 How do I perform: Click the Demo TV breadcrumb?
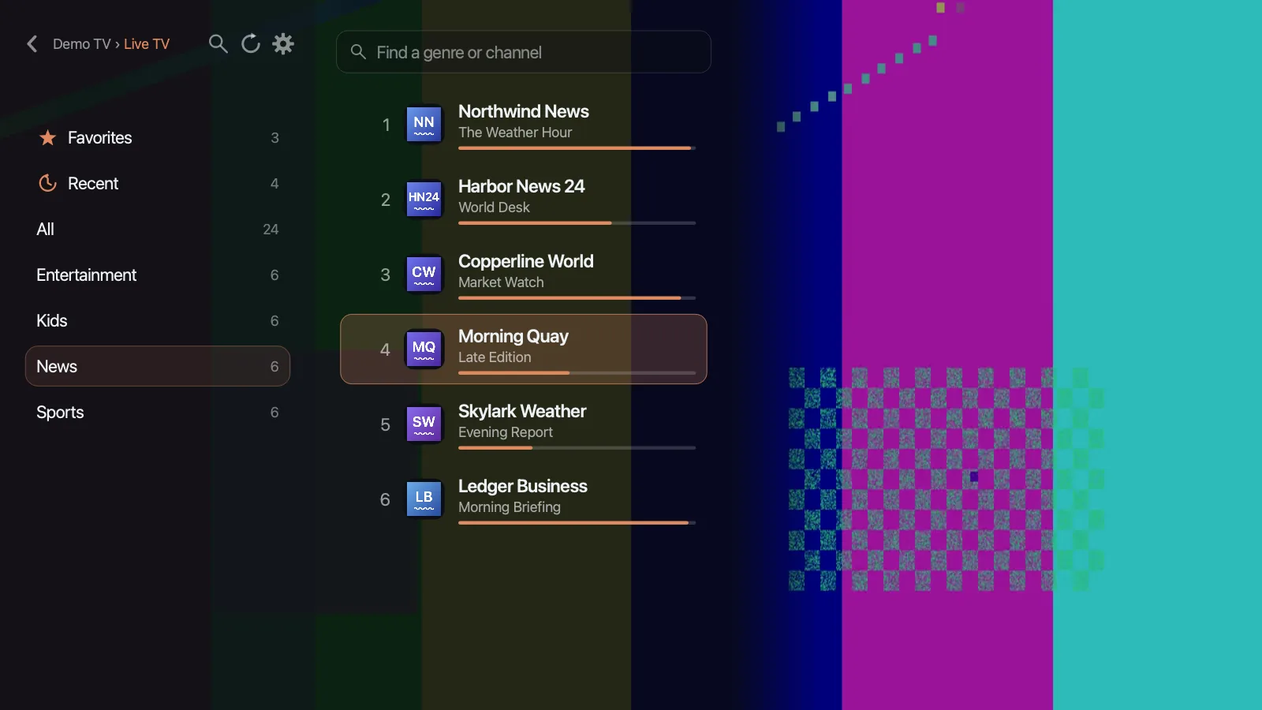81,44
